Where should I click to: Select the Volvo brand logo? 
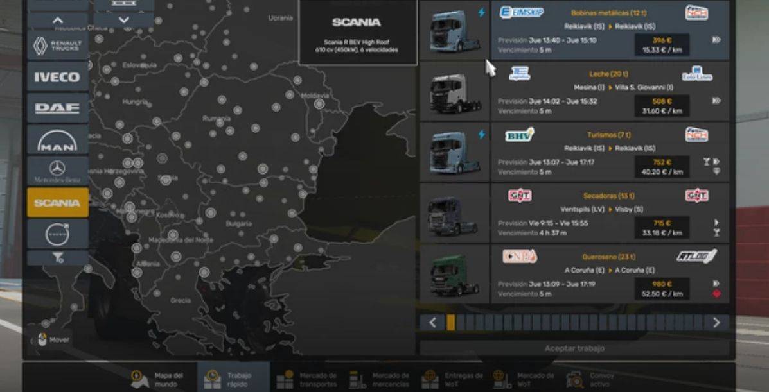pos(57,234)
